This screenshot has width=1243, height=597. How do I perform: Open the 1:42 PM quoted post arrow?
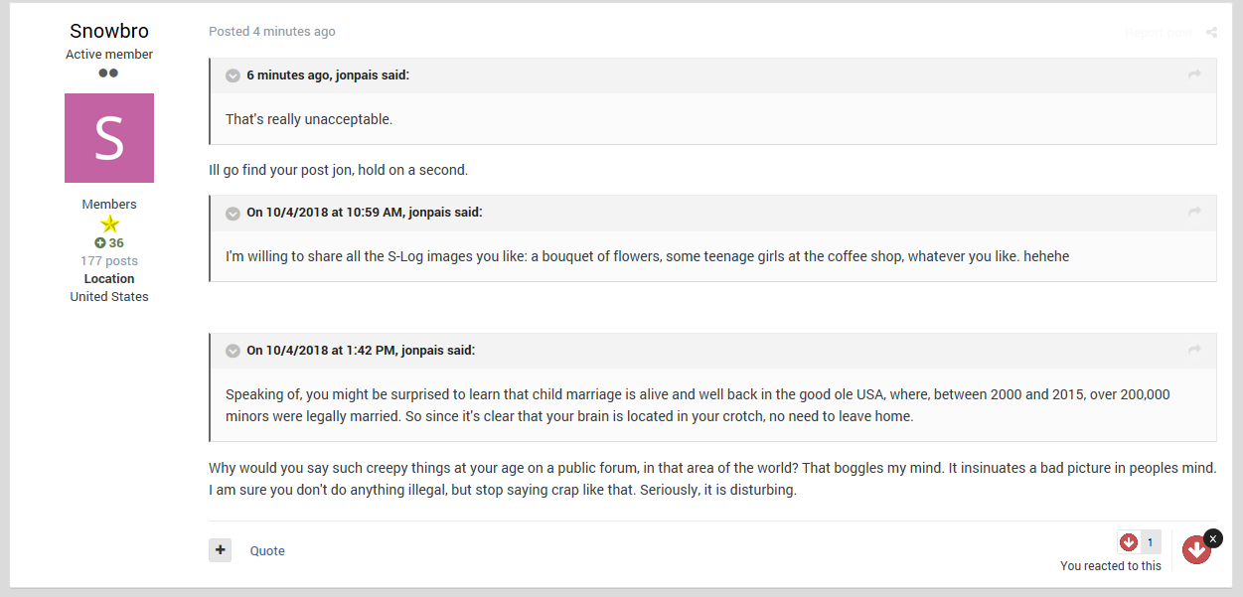[1194, 350]
